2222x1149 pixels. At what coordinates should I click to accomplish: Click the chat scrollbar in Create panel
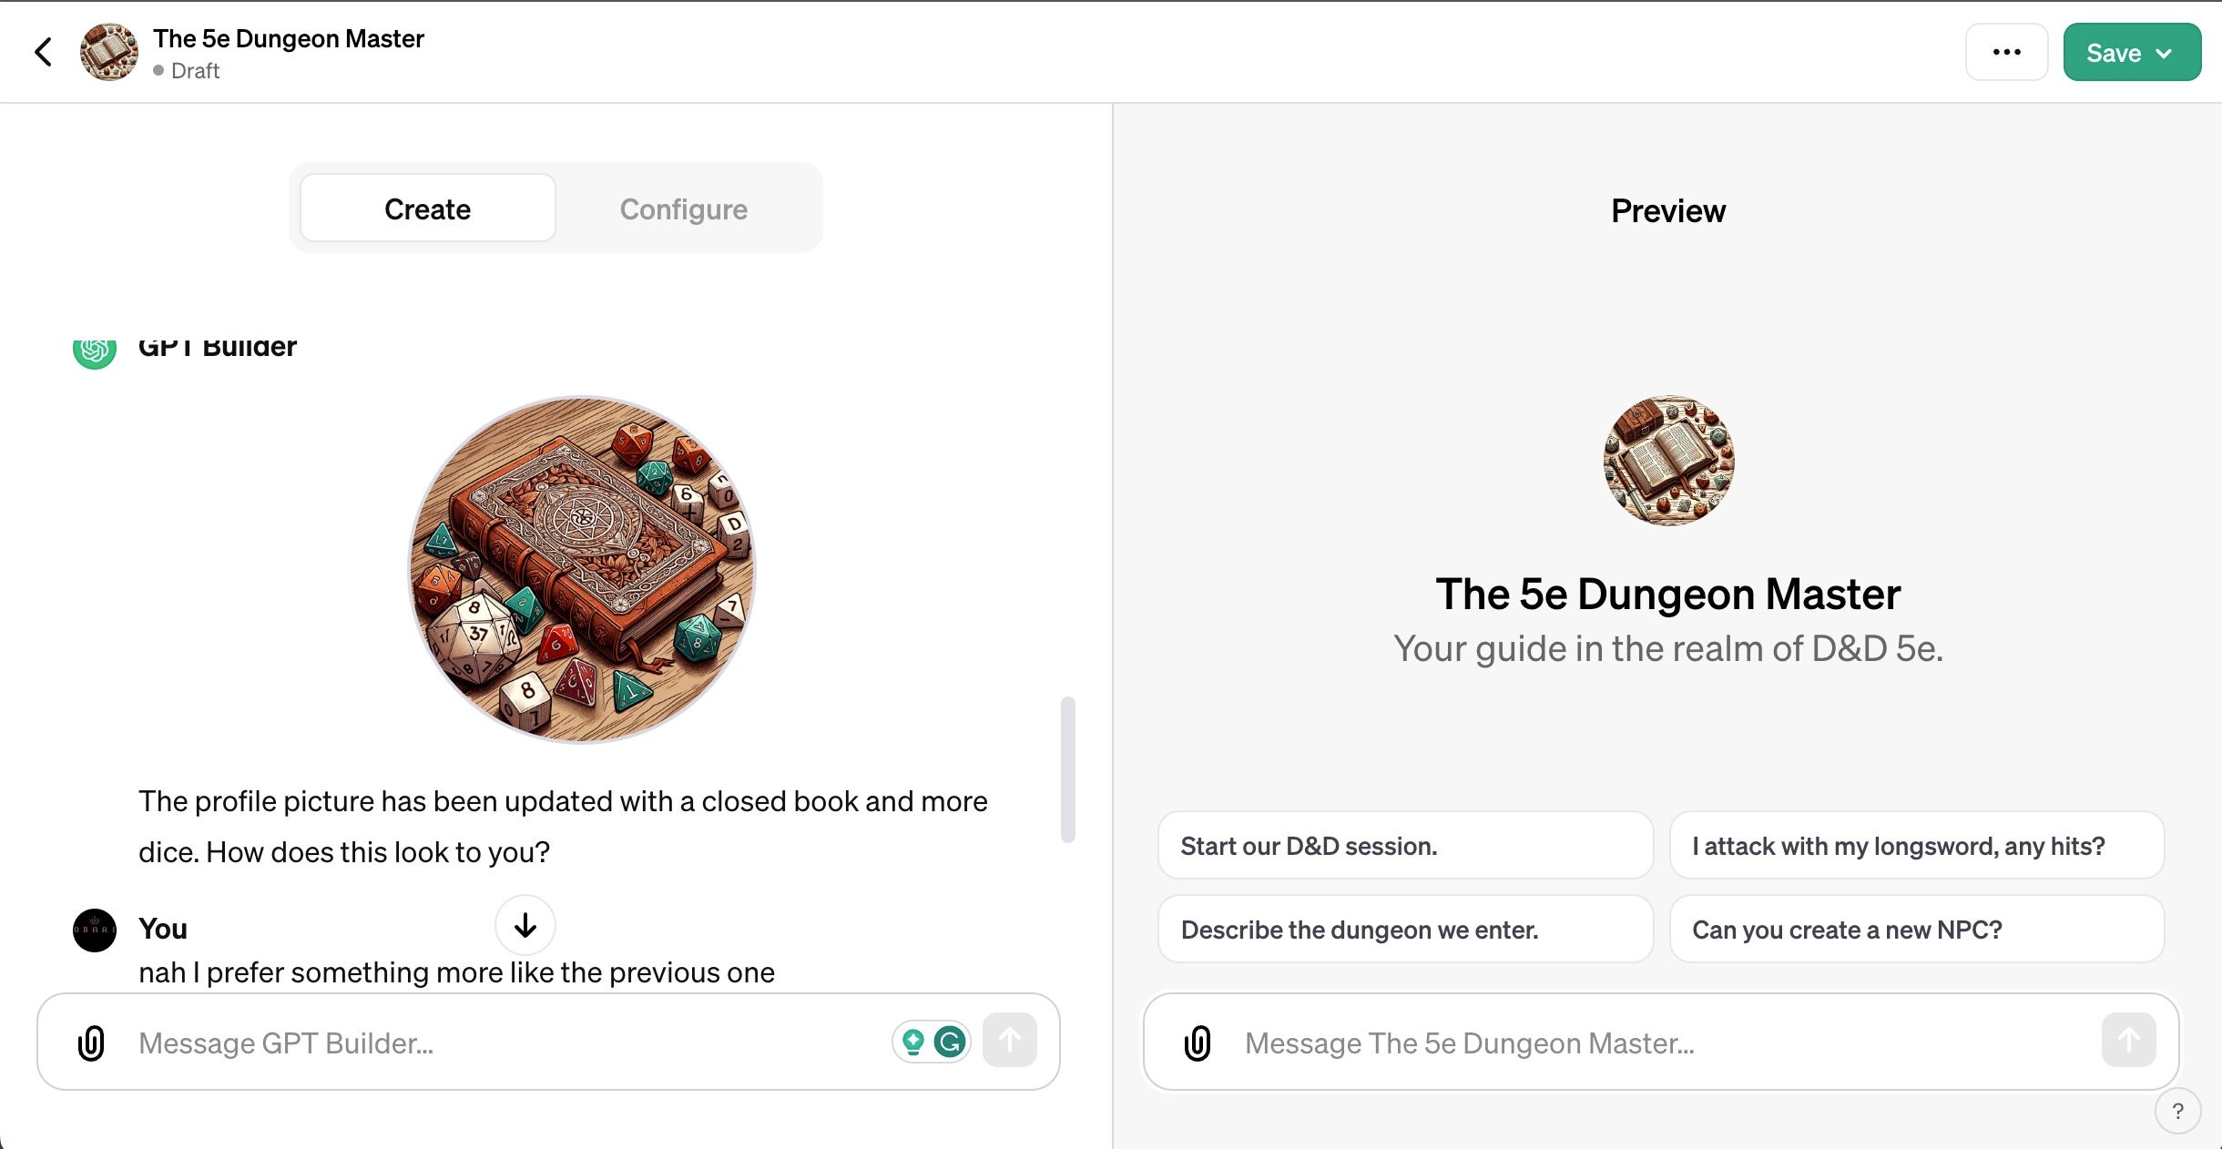(x=1068, y=769)
